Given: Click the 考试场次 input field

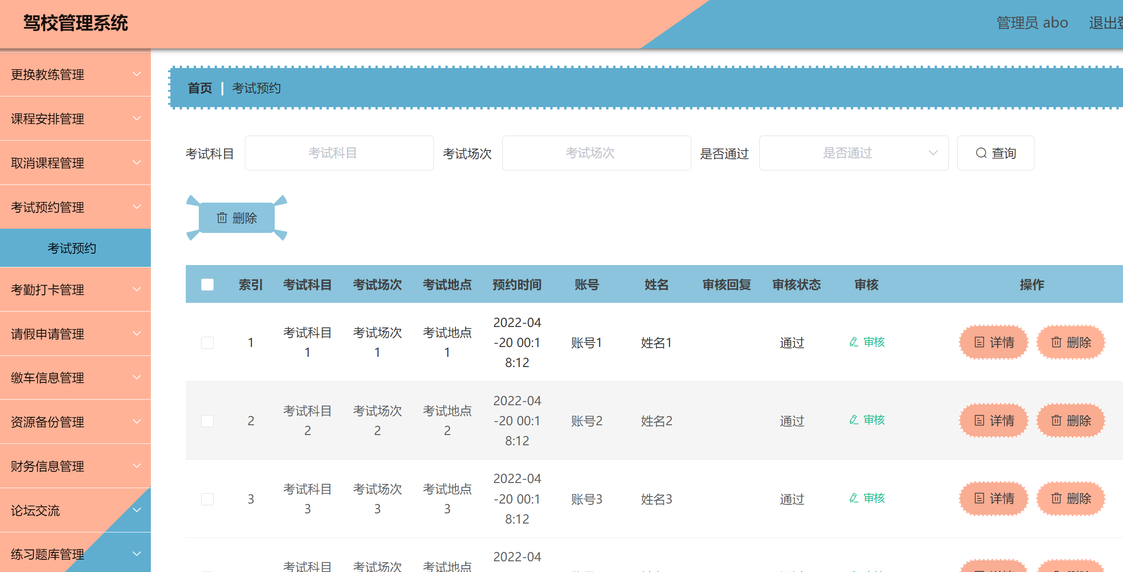Looking at the screenshot, I should pyautogui.click(x=596, y=153).
